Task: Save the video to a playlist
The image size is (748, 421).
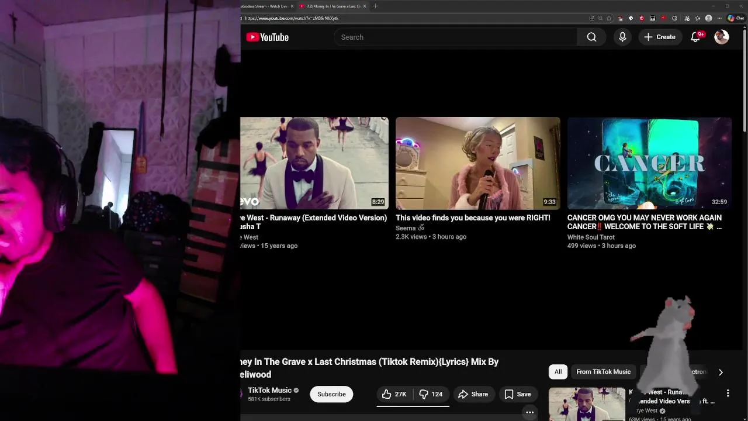Action: pos(518,394)
